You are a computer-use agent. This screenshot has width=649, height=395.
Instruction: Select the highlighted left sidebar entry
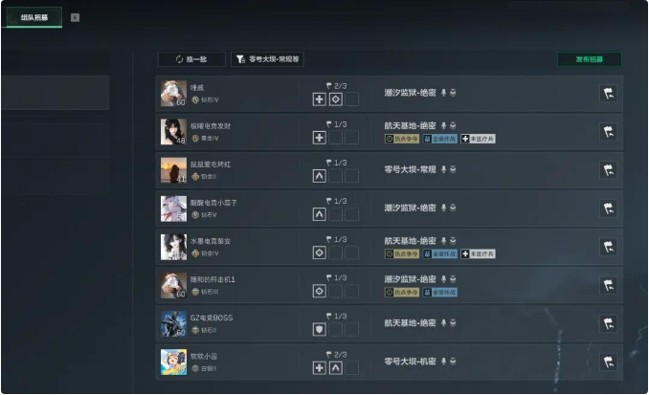click(56, 92)
